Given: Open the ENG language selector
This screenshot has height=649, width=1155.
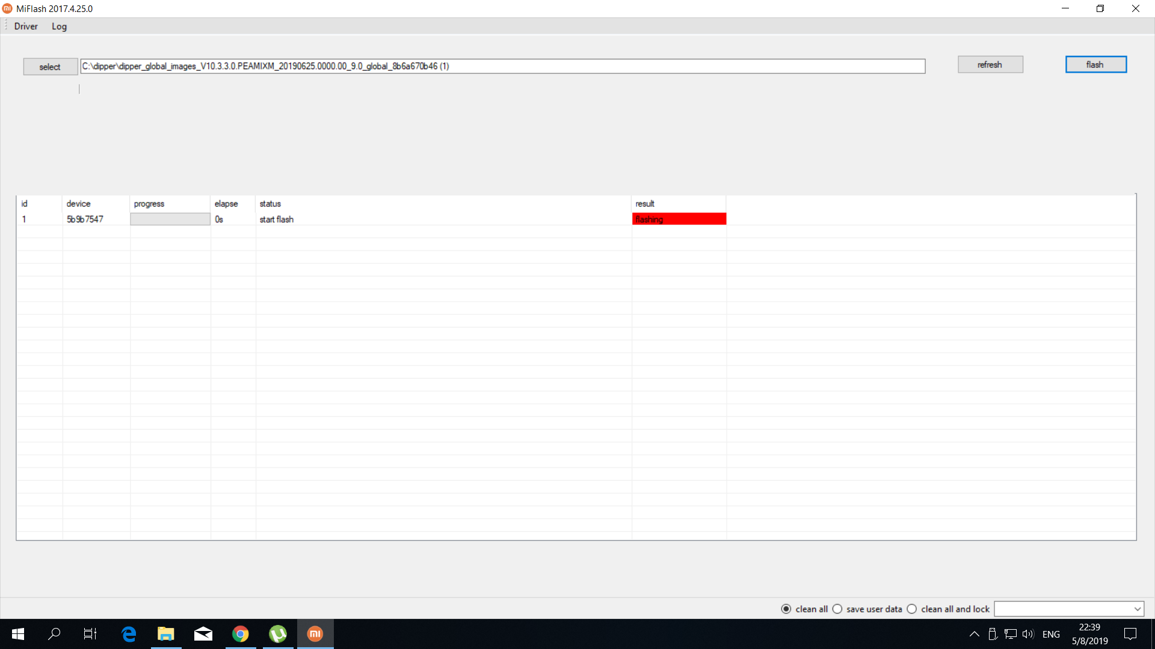Looking at the screenshot, I should point(1051,634).
